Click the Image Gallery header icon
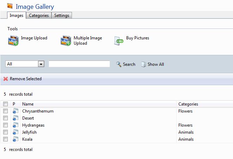 click(x=10, y=6)
